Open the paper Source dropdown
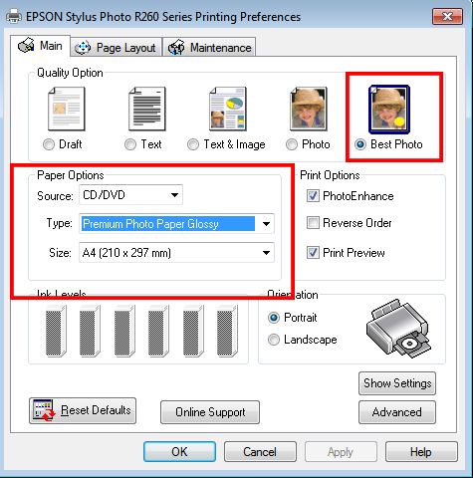Image resolution: width=473 pixels, height=478 pixels. tap(130, 195)
